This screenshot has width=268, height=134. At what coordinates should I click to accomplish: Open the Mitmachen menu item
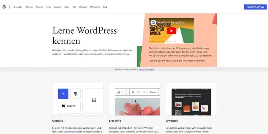click(x=95, y=7)
